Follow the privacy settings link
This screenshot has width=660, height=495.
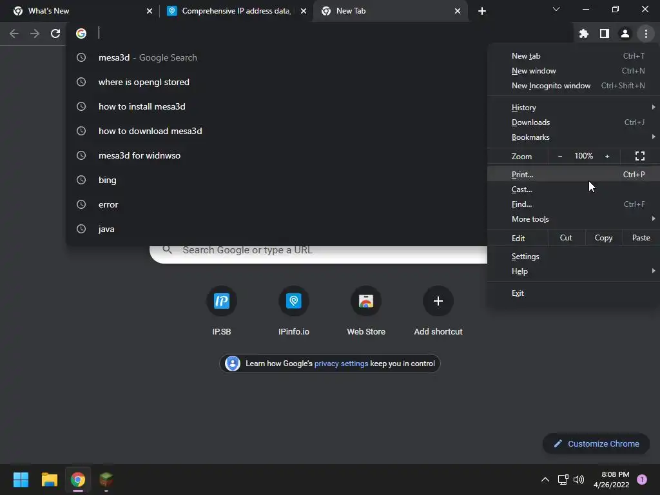click(341, 364)
